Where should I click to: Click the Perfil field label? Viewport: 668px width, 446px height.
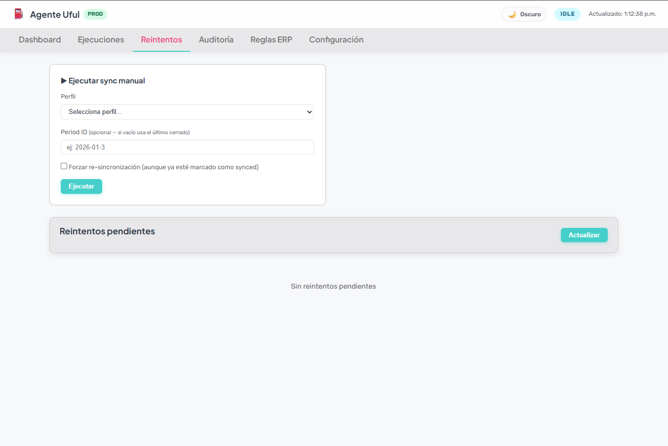tap(68, 97)
